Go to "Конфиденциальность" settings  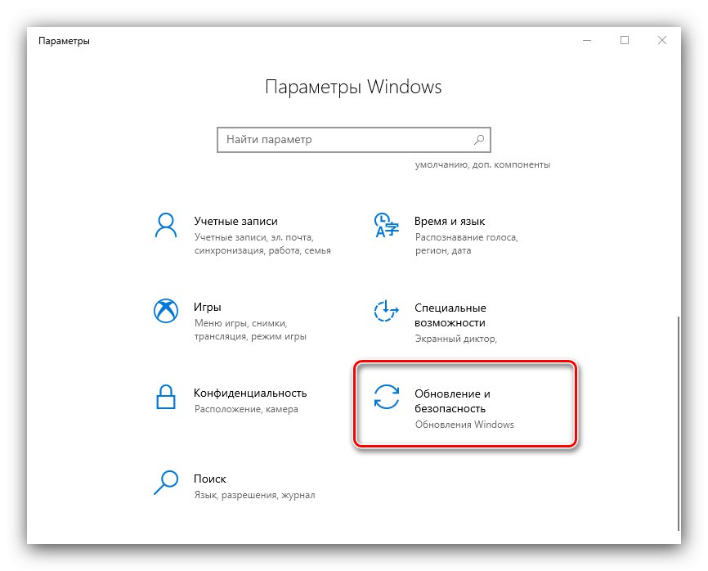(250, 393)
